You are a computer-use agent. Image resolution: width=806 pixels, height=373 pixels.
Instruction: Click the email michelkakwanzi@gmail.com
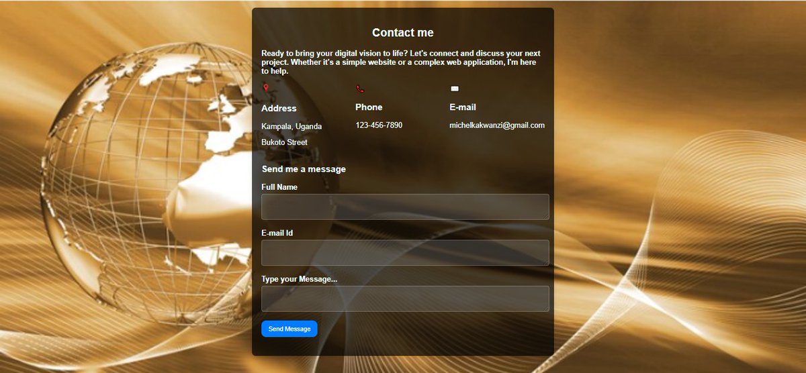coord(497,125)
